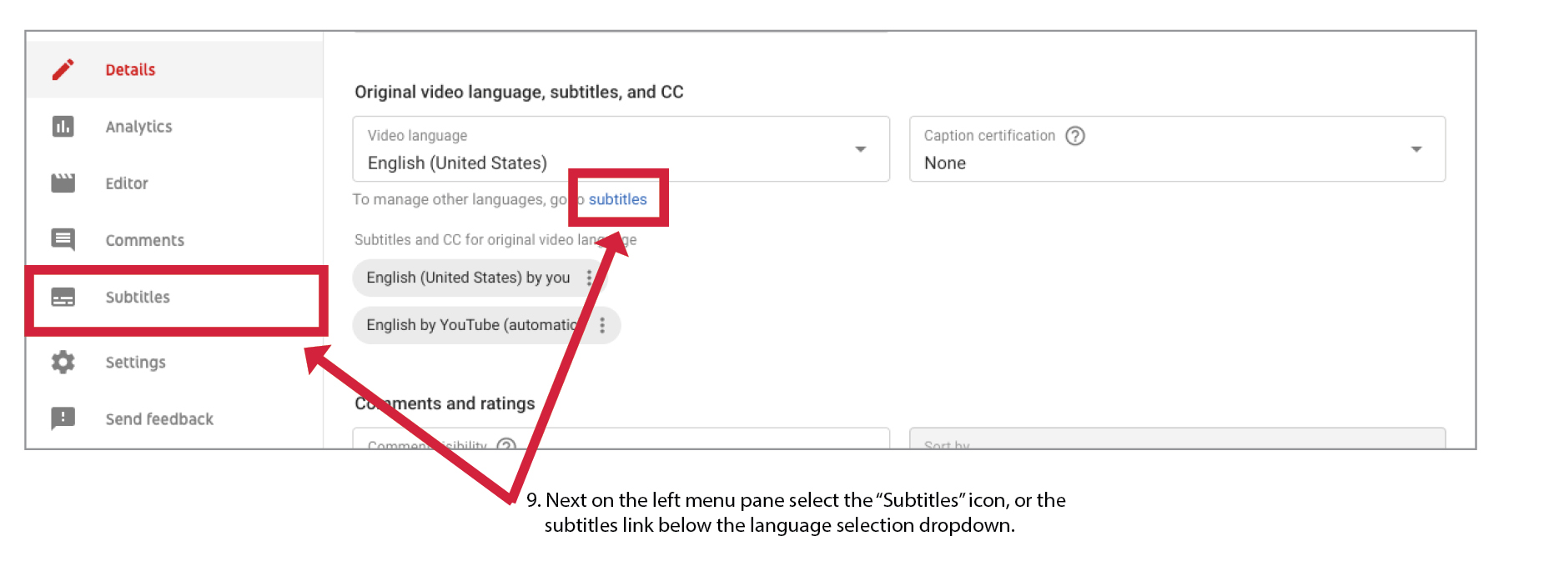Click the Send feedback icon
Screen dimensions: 1564x571
(x=63, y=418)
